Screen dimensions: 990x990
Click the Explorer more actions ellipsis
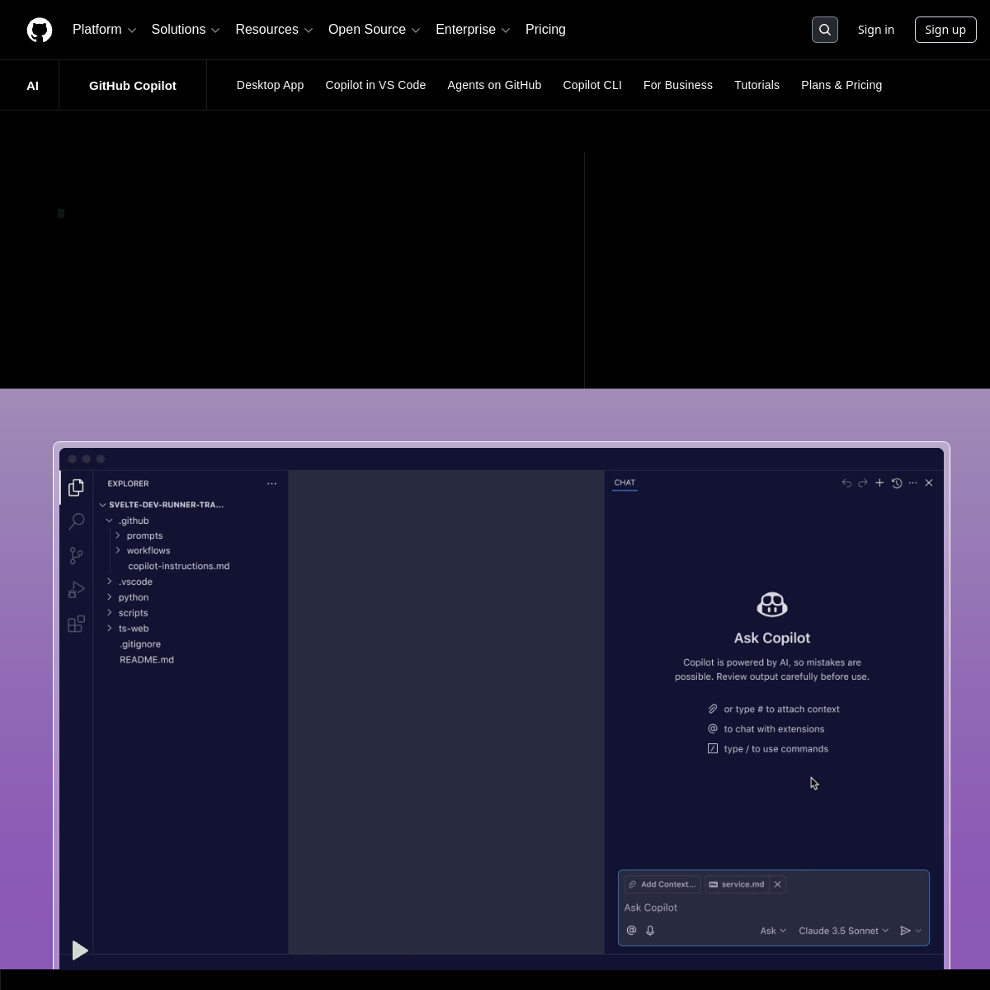271,483
